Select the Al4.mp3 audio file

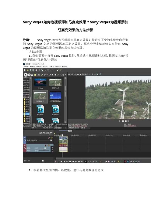pyautogui.click(x=55, y=110)
